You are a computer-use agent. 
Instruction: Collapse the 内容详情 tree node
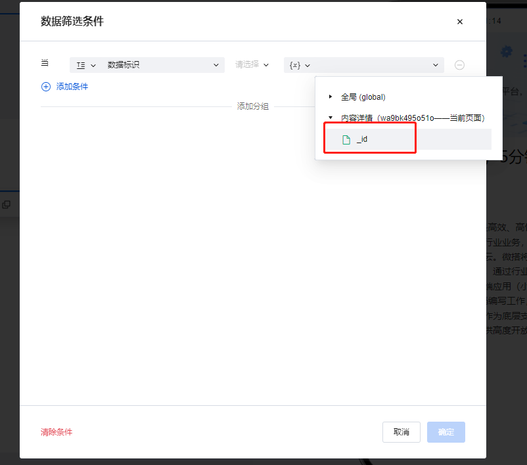331,118
